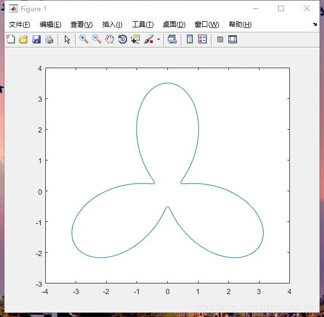The image size is (324, 317).
Task: Select the Edit Plot arrow tool
Action: [67, 39]
